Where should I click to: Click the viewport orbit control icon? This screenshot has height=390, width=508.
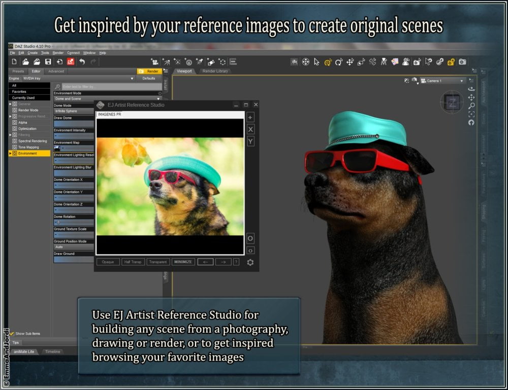click(471, 89)
